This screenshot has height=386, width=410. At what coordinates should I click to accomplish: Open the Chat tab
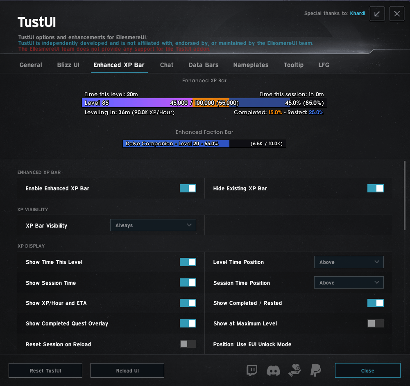(x=167, y=65)
